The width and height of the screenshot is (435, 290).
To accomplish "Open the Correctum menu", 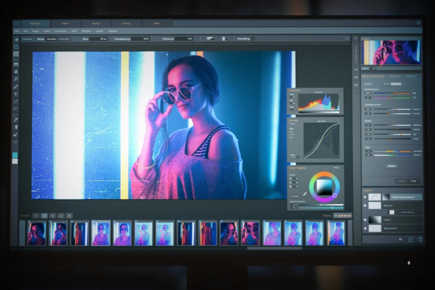I will point(59,31).
